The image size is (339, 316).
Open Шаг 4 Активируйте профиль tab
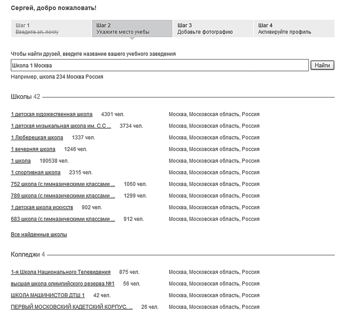point(294,29)
